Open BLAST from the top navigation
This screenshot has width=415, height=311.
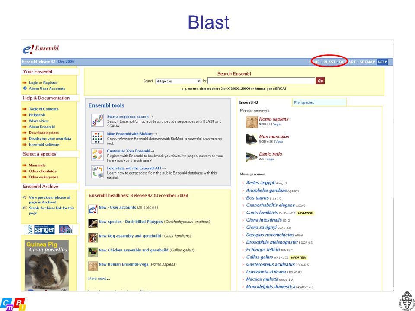pos(329,62)
